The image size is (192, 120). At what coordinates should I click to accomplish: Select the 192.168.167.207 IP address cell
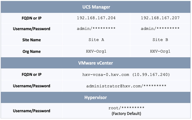[160, 18]
